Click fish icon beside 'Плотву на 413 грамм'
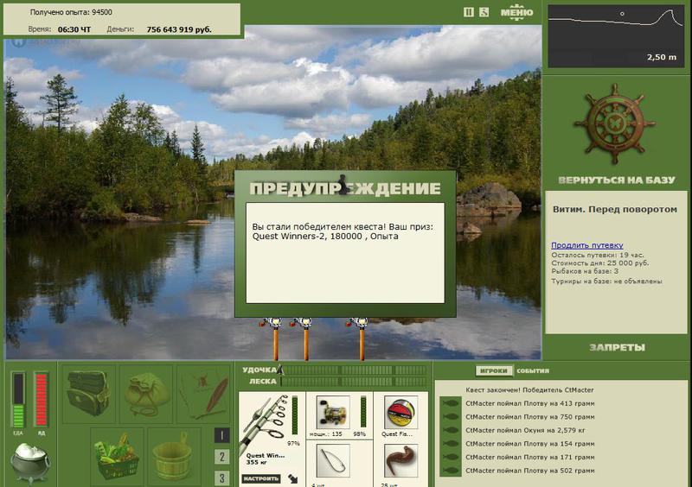Image resolution: width=692 pixels, height=487 pixels. (x=451, y=403)
